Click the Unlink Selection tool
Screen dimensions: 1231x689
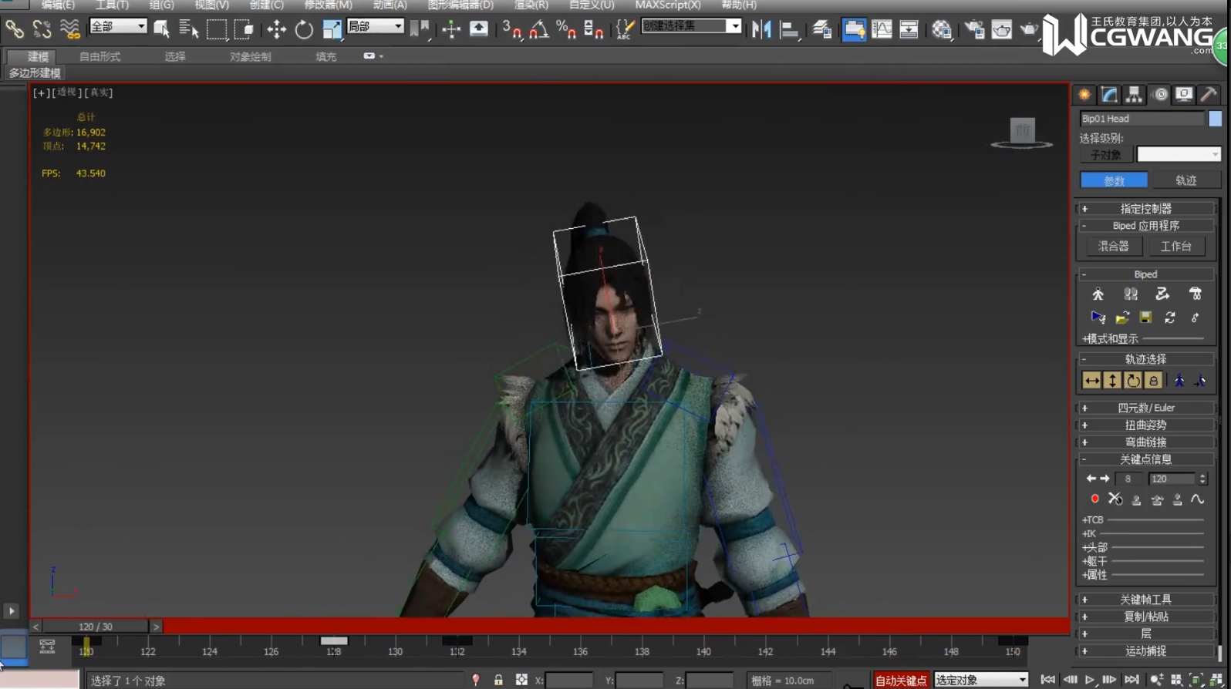tap(42, 29)
